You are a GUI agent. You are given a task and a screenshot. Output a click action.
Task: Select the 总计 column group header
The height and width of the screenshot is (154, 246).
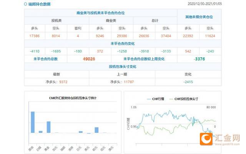(155, 20)
